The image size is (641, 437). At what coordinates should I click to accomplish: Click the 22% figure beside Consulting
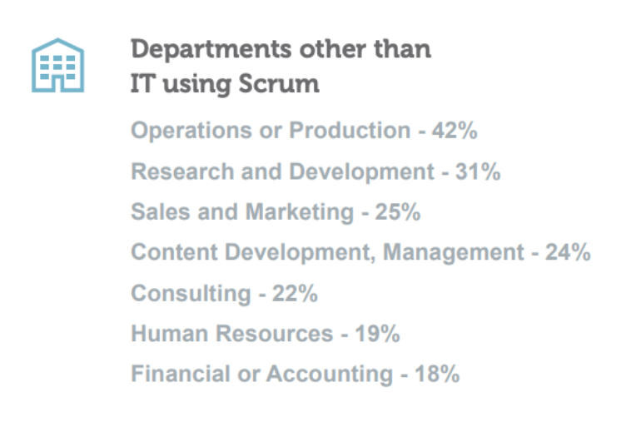pos(295,294)
